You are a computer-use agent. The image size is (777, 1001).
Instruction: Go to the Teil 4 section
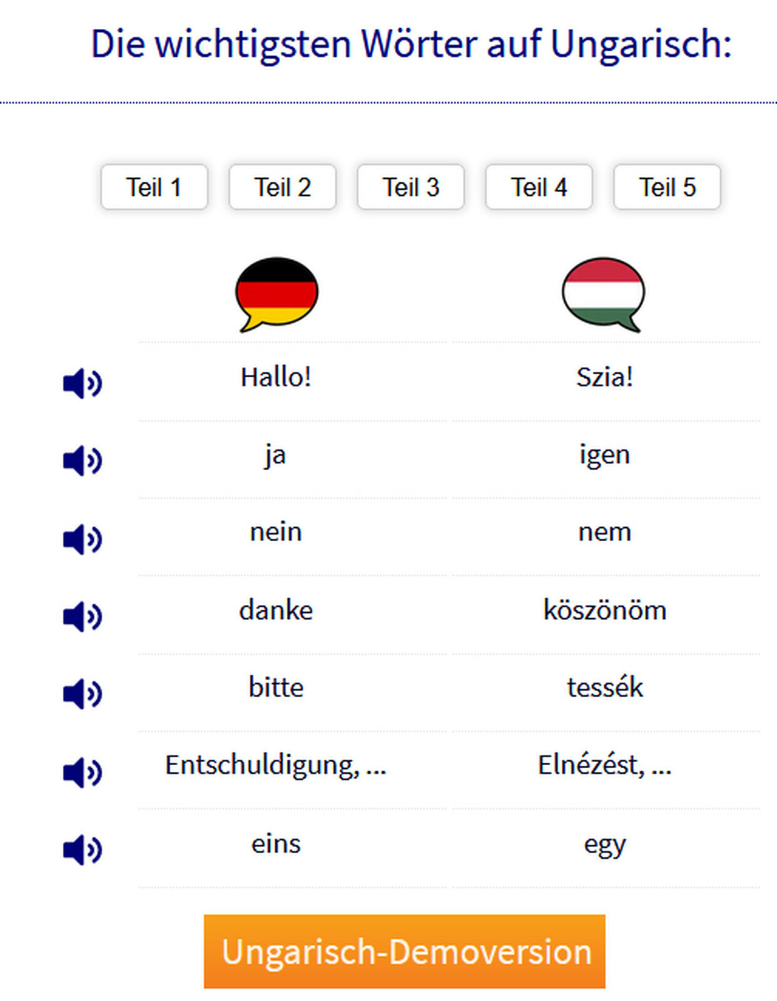(x=539, y=187)
